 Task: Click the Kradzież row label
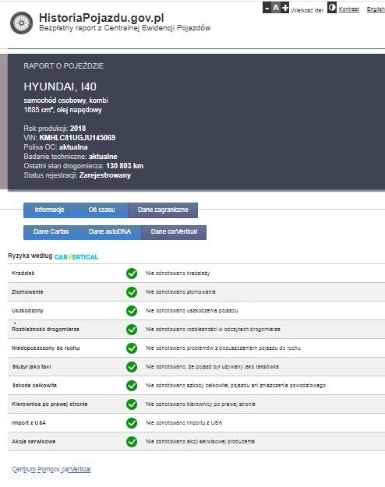[23, 273]
